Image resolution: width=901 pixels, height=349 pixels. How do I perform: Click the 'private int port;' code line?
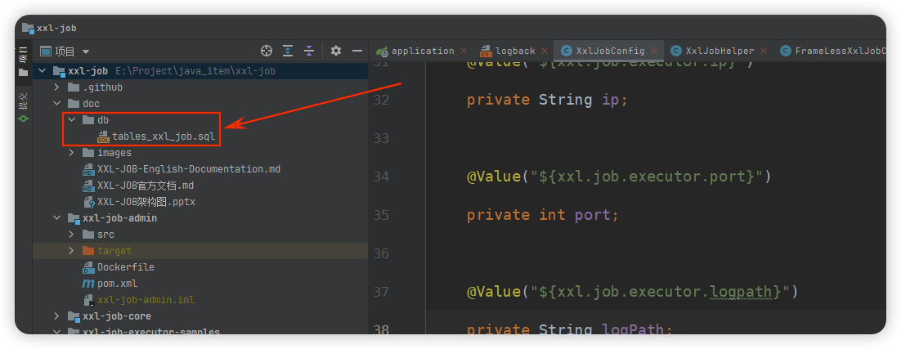pos(542,215)
